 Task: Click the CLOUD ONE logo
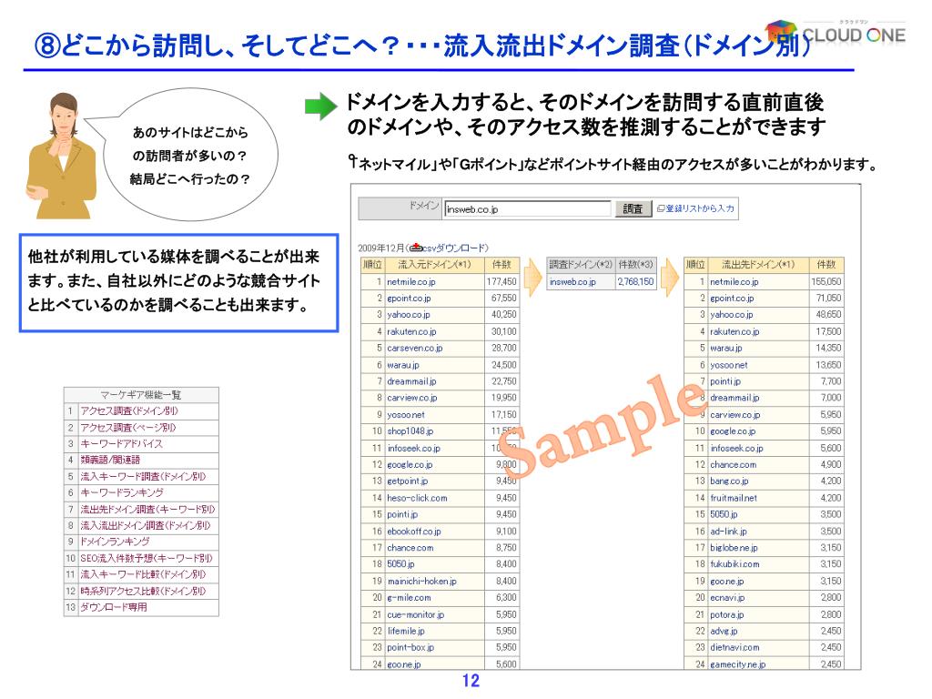tap(836, 34)
